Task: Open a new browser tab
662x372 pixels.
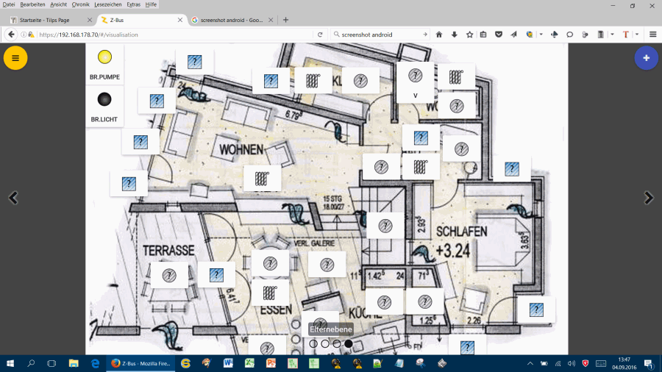Action: coord(285,20)
